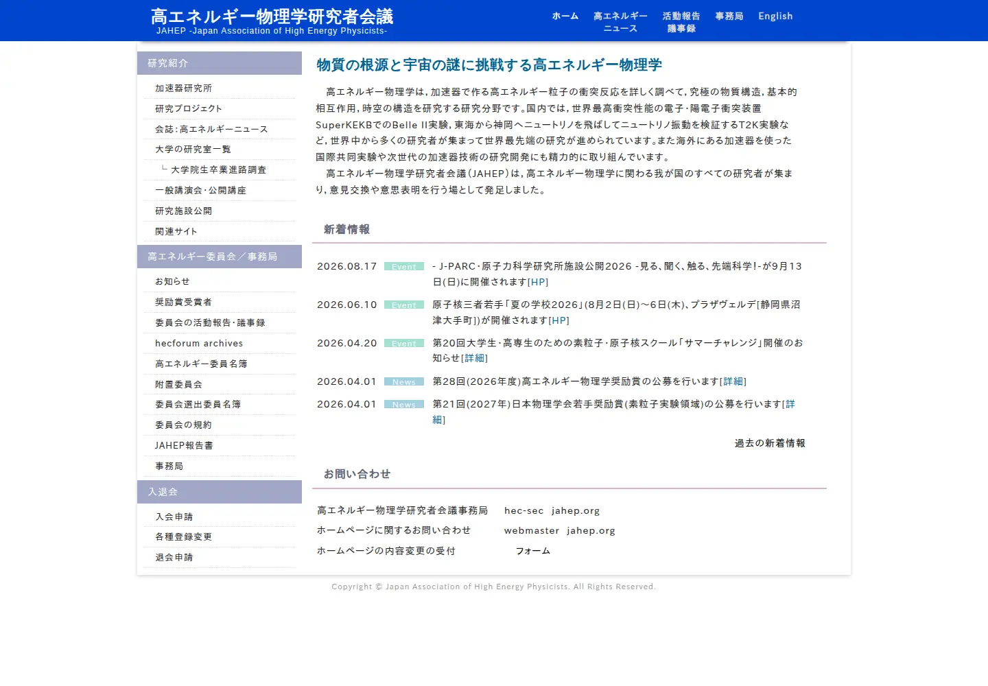Open 奨励賞受賞者 sidebar link
Screen dimensions: 988x686
(x=183, y=303)
